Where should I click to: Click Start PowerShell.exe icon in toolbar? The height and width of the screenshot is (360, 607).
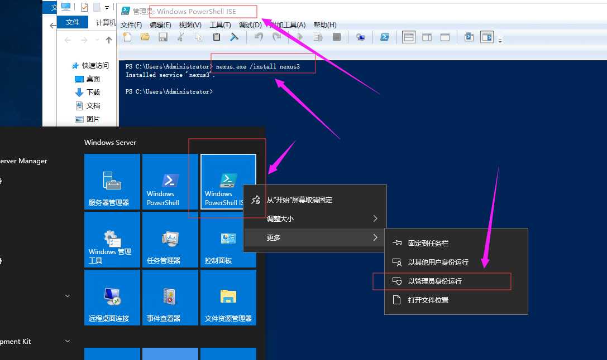[384, 37]
